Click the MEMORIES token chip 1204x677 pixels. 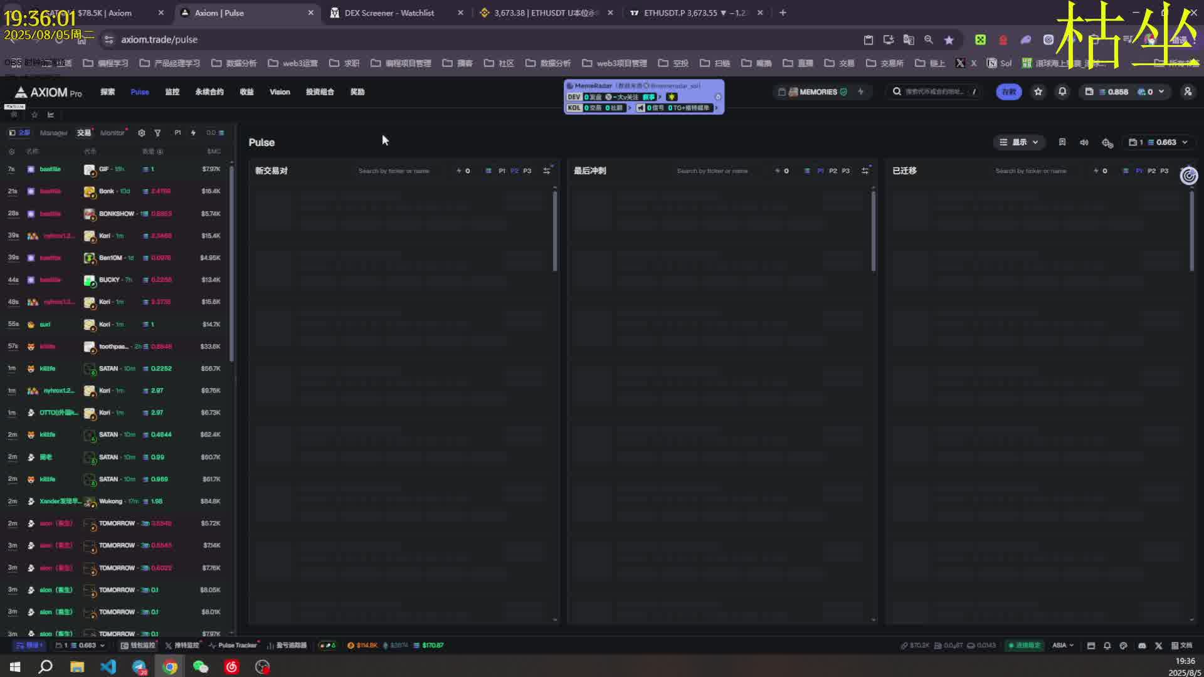[818, 92]
